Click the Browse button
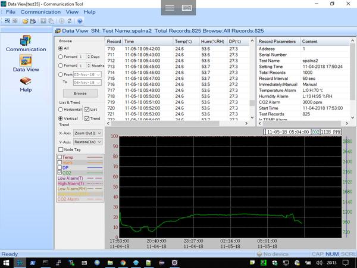357x268 pixels. pyautogui.click(x=80, y=94)
